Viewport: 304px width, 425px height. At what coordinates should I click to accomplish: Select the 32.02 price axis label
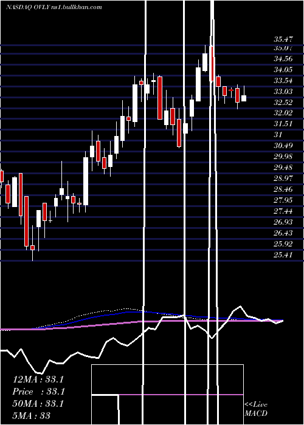click(x=283, y=113)
